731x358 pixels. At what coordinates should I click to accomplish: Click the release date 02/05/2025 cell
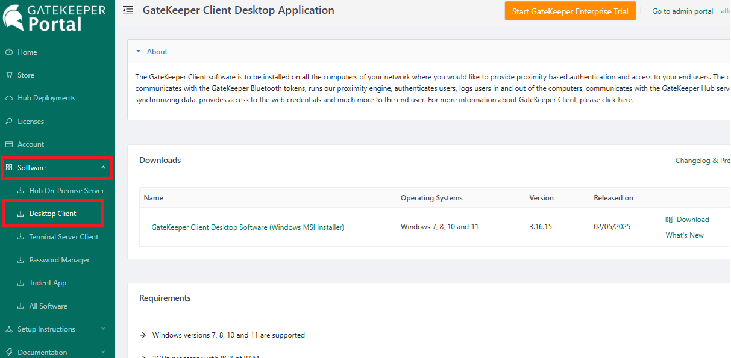click(x=612, y=227)
